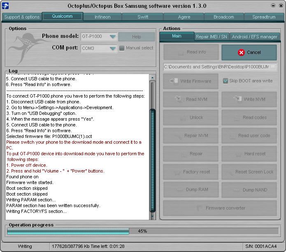Open the Agere tab
This screenshot has width=286, height=252.
184,17
